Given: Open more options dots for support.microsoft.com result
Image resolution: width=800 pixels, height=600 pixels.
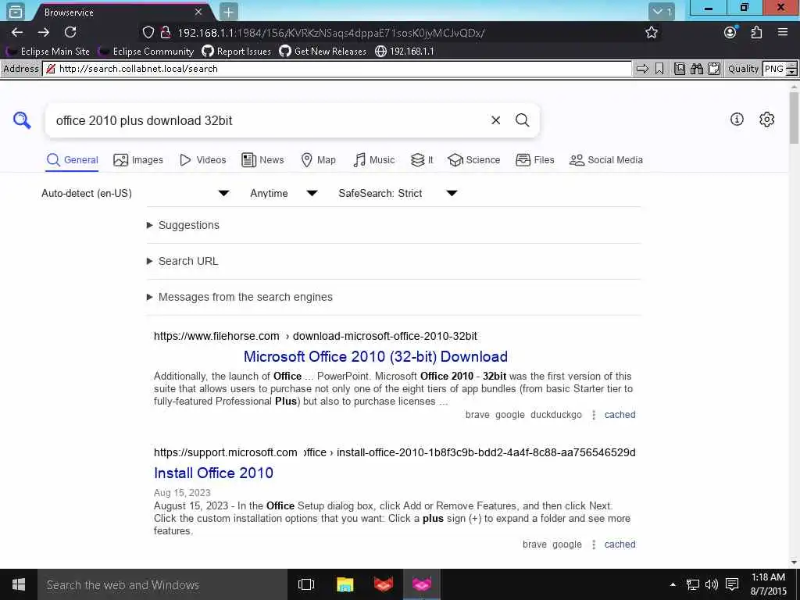Looking at the screenshot, I should [x=594, y=545].
